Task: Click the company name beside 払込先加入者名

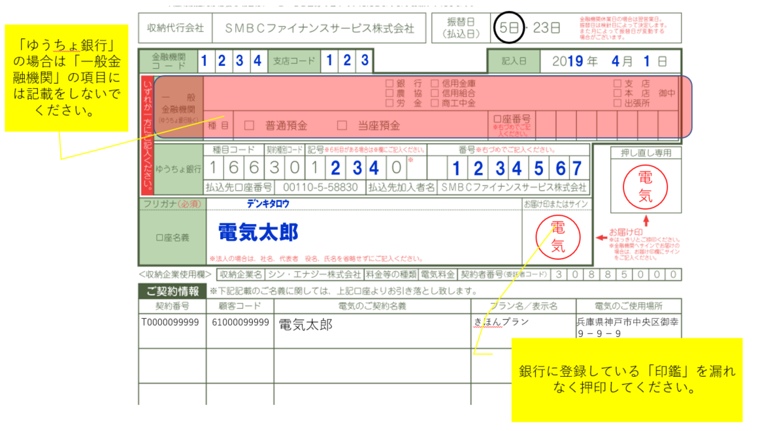Action: tap(514, 187)
